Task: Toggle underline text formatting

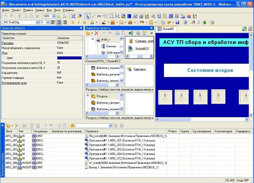Action: (x=84, y=23)
